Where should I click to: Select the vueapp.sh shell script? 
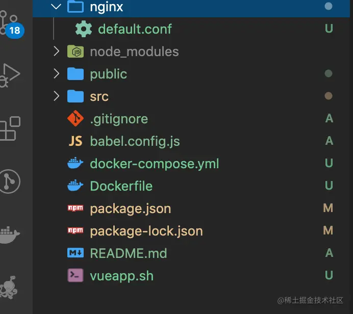click(x=121, y=276)
